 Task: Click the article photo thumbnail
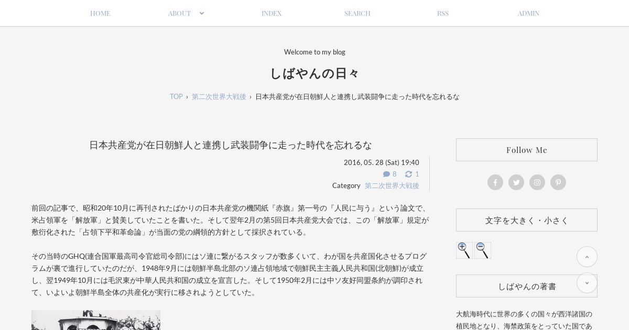coord(96,320)
